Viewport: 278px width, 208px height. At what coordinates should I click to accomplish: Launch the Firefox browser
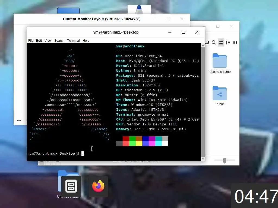click(x=98, y=186)
